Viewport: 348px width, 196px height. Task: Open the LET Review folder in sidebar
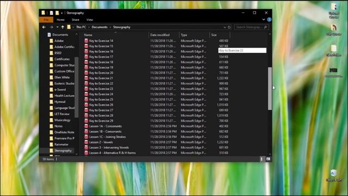point(61,114)
